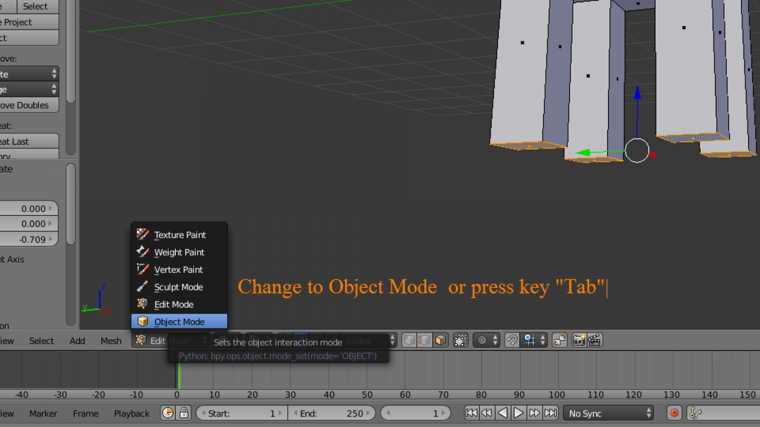Open first dropdown under Remove section

[x=29, y=74]
